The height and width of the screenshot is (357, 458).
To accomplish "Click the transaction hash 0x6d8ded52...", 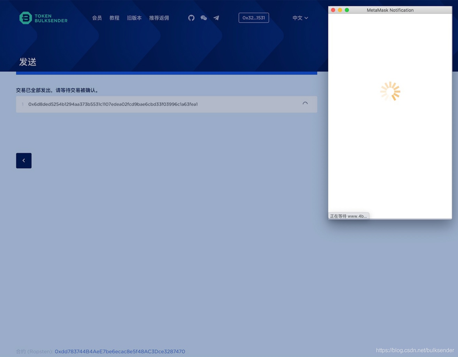I will click(113, 104).
